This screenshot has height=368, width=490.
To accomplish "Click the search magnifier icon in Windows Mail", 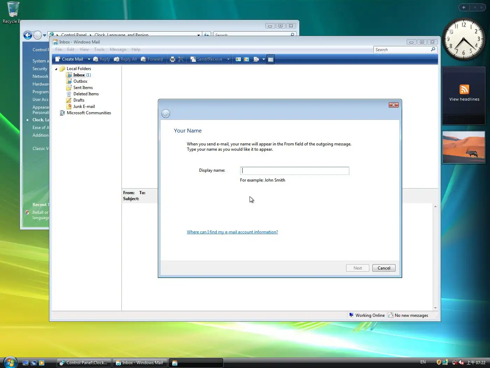I will 433,49.
